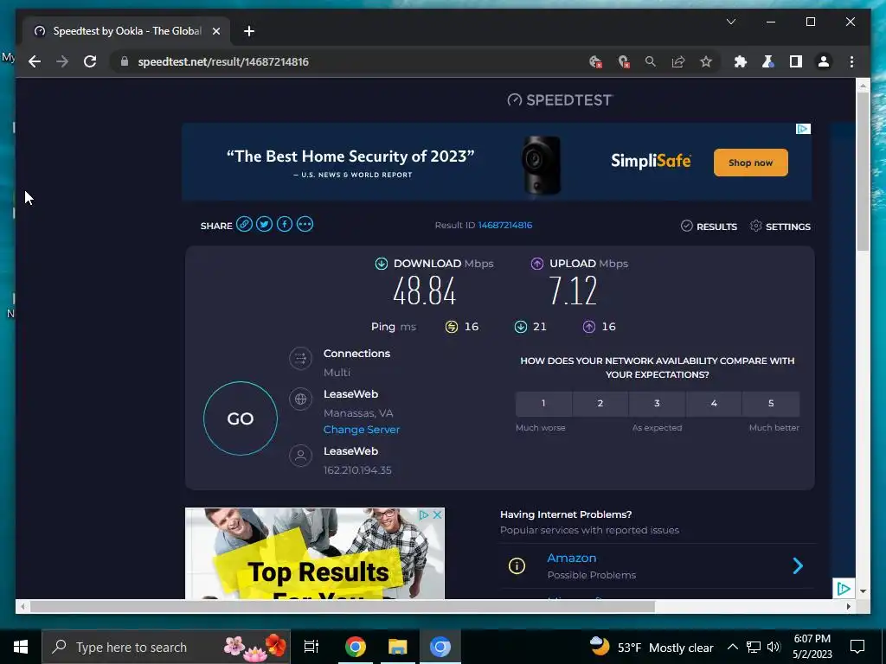886x664 pixels.
Task: Open the tab search dropdown chevron
Action: (x=730, y=22)
